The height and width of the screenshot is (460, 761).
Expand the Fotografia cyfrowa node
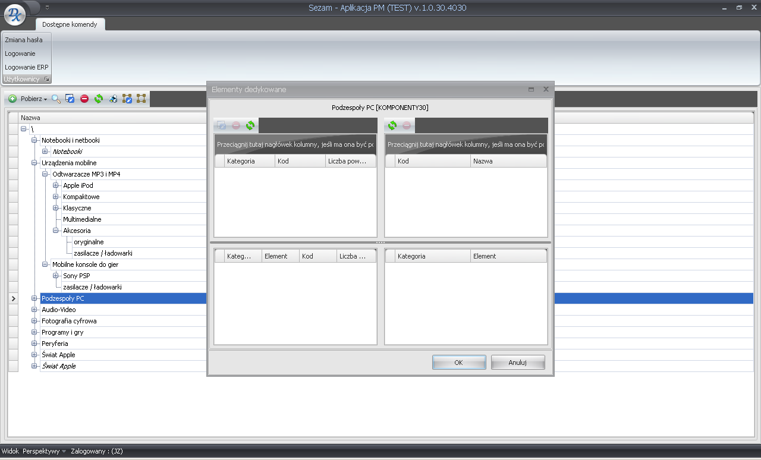[x=34, y=321]
